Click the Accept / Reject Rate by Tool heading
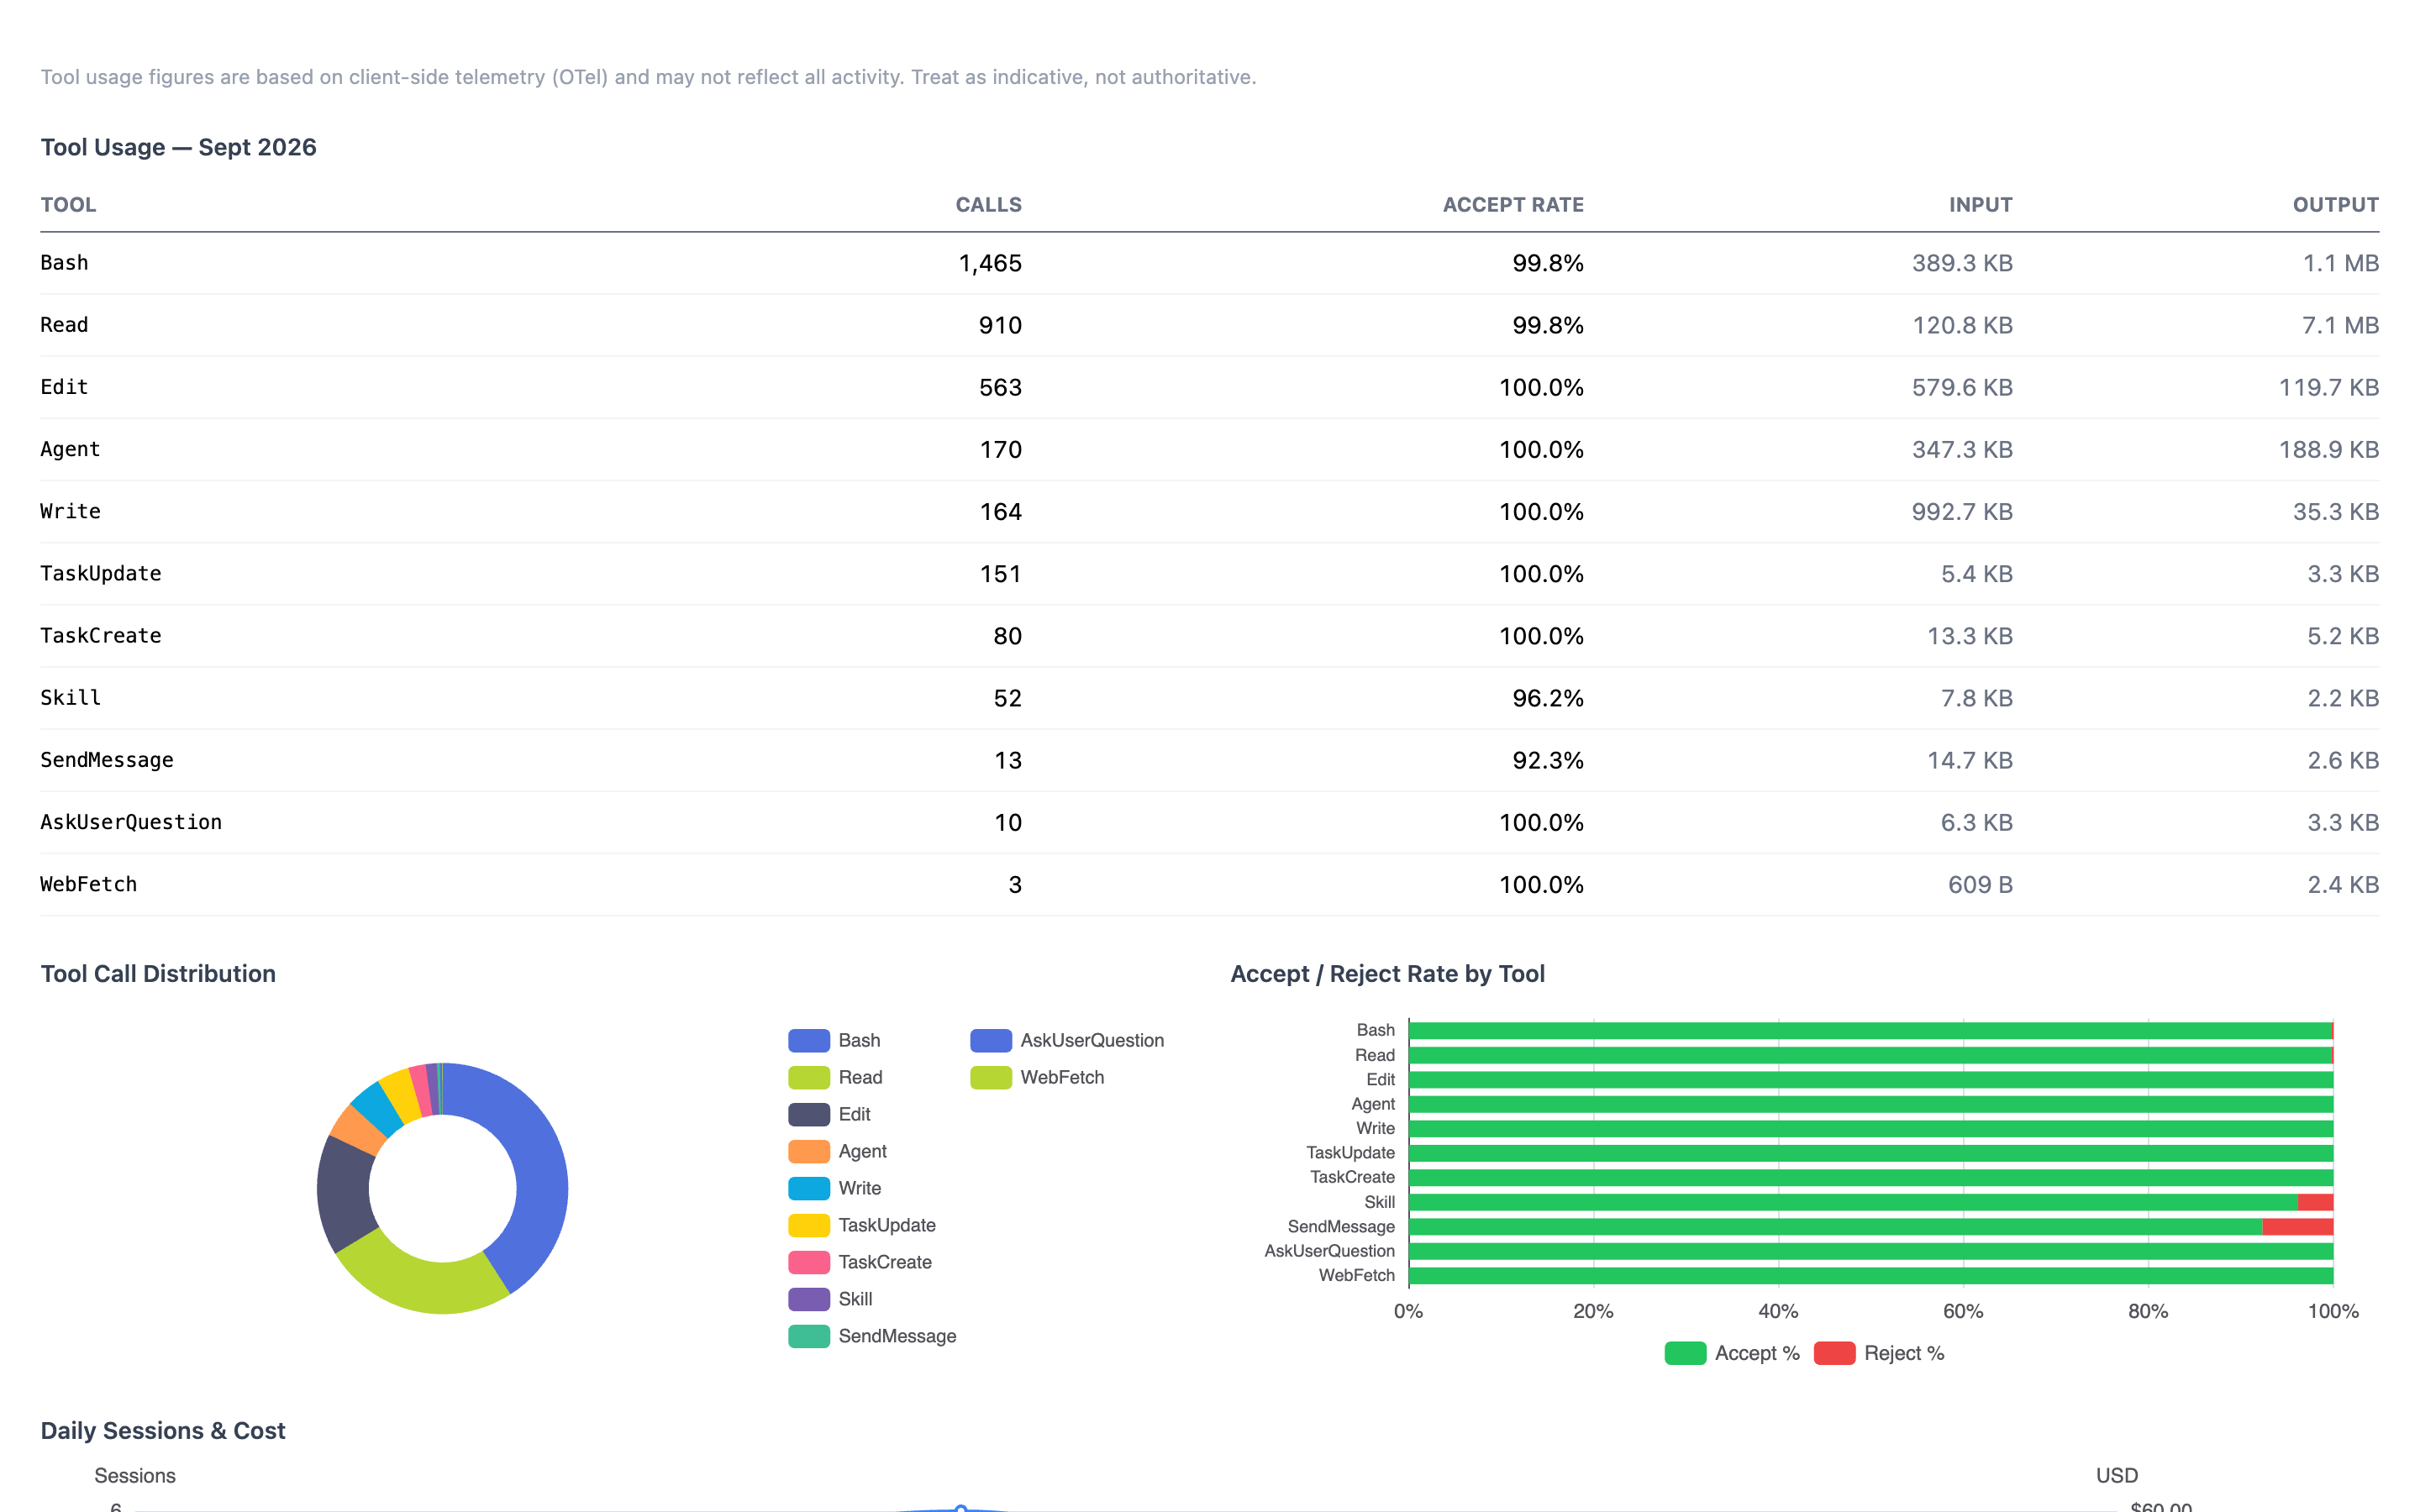 click(1387, 974)
